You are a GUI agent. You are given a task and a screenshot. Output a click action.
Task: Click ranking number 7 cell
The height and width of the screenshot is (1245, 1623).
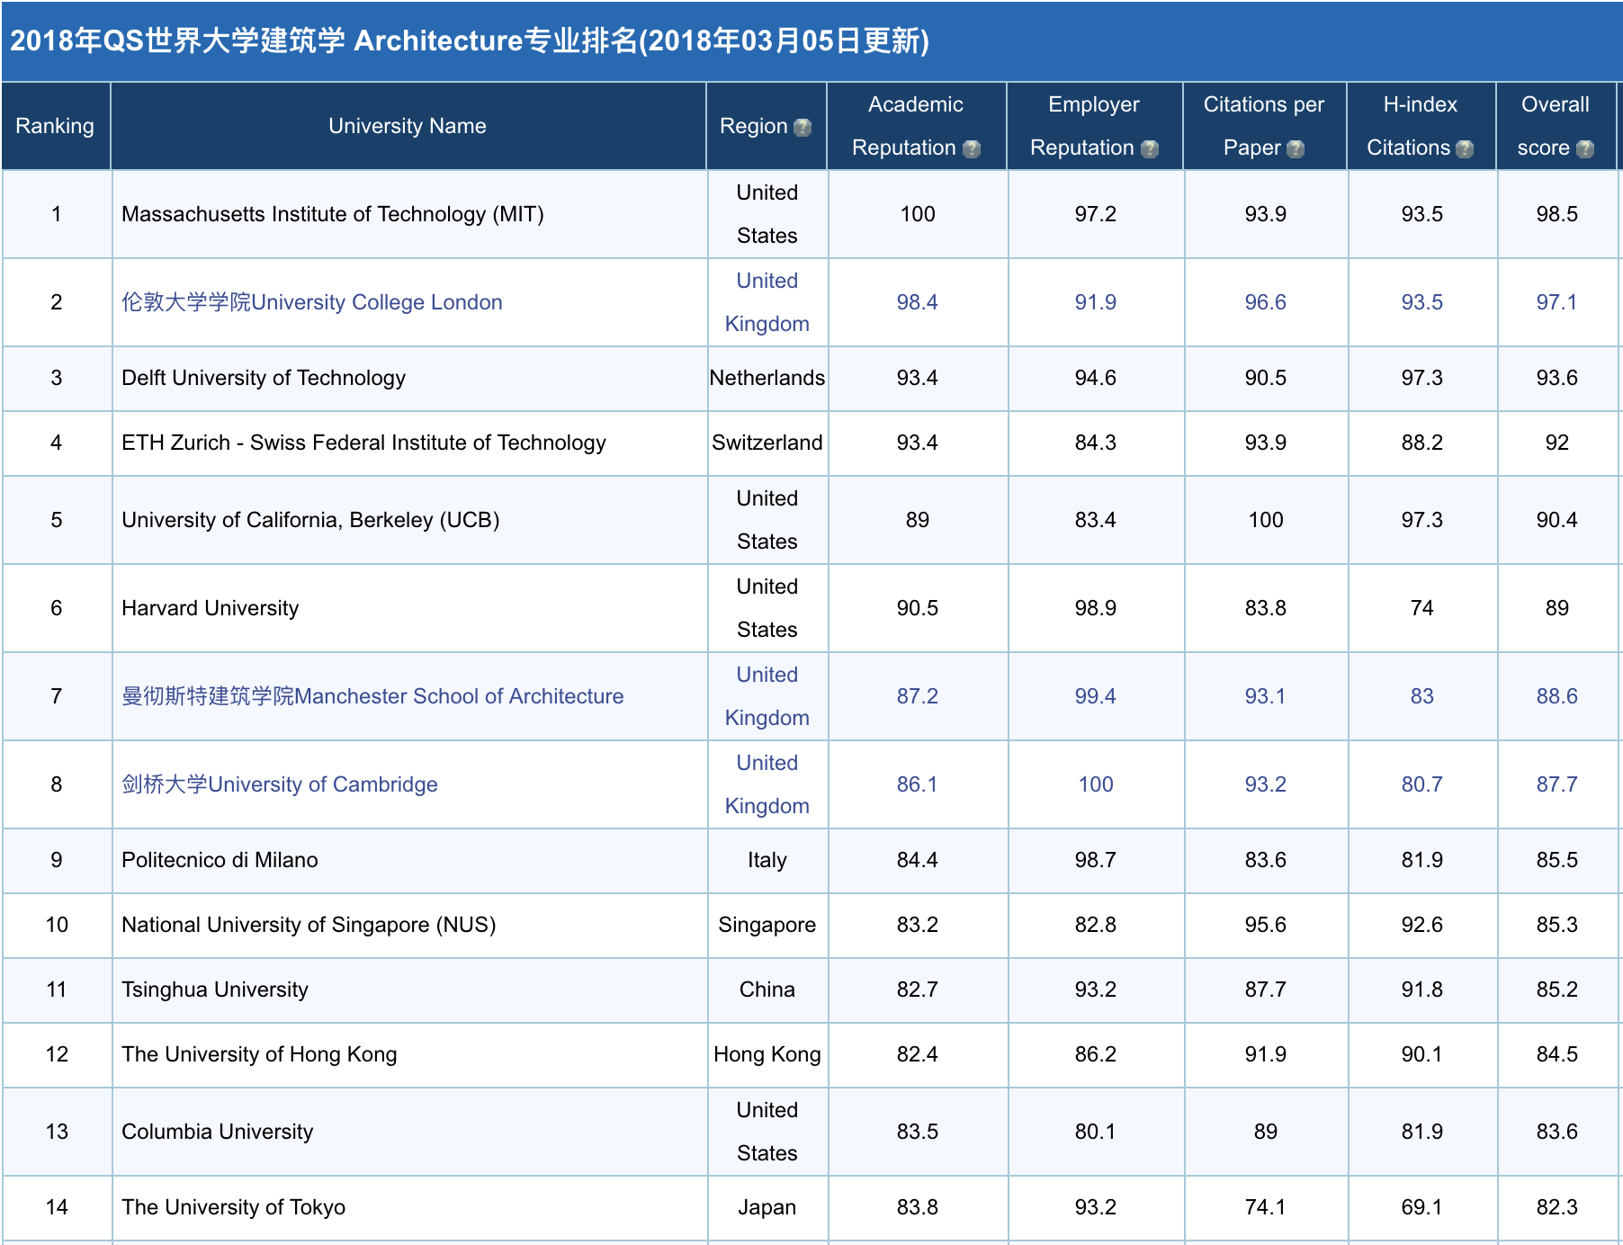[x=57, y=696]
